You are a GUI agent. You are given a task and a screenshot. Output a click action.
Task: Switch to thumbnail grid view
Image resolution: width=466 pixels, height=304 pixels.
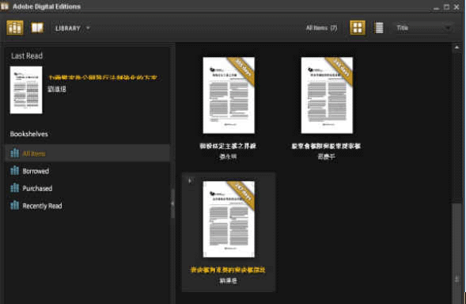358,28
